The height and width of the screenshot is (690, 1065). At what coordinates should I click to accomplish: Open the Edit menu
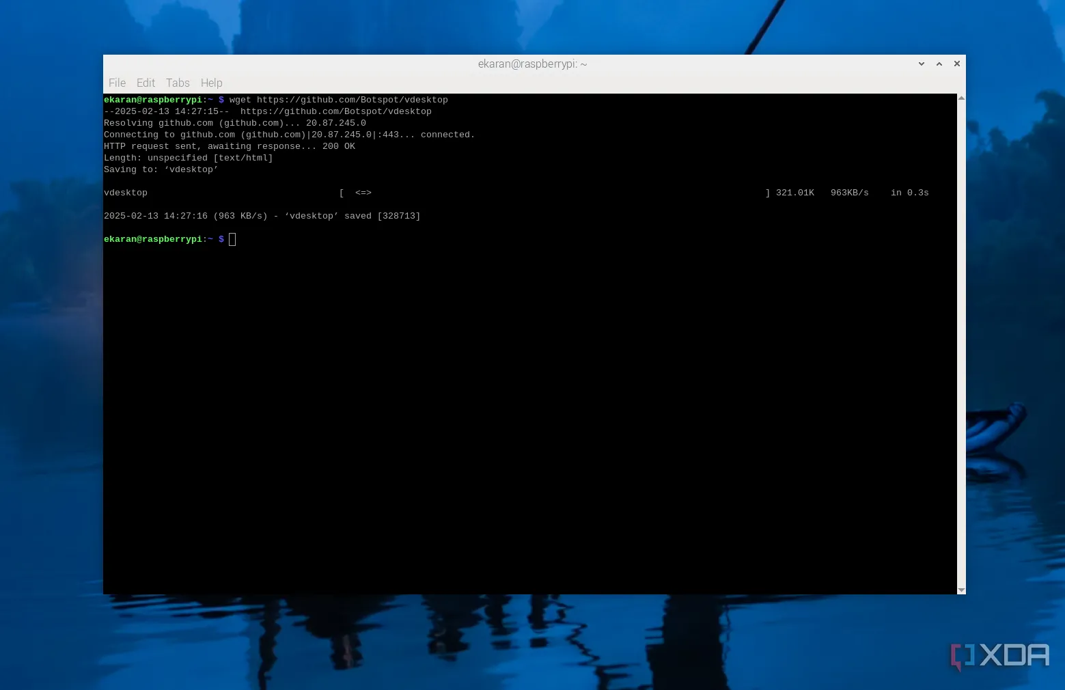146,83
